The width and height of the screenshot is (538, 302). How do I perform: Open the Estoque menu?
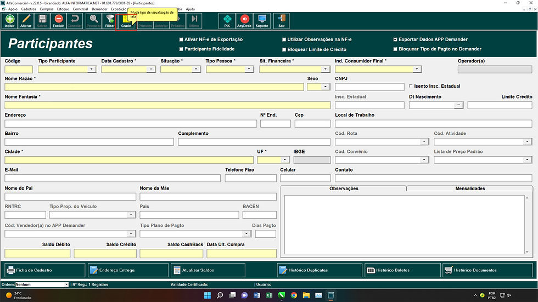pos(63,9)
